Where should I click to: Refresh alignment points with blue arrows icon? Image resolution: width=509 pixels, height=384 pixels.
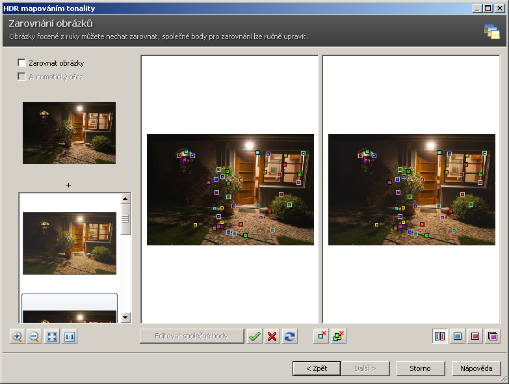coord(290,336)
